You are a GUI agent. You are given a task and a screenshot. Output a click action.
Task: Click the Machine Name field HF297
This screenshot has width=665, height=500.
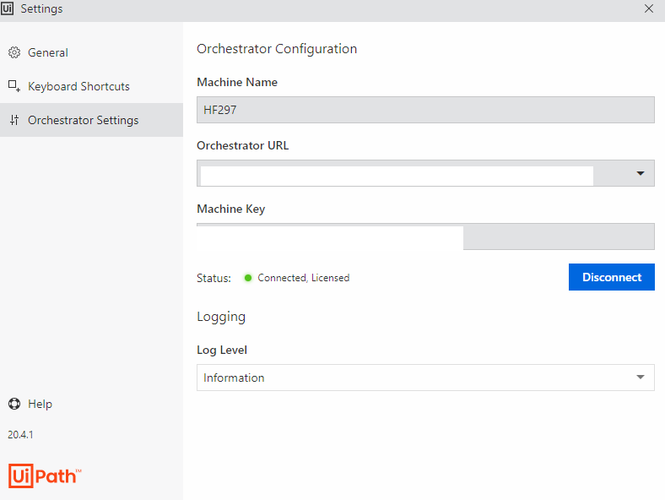(x=425, y=110)
